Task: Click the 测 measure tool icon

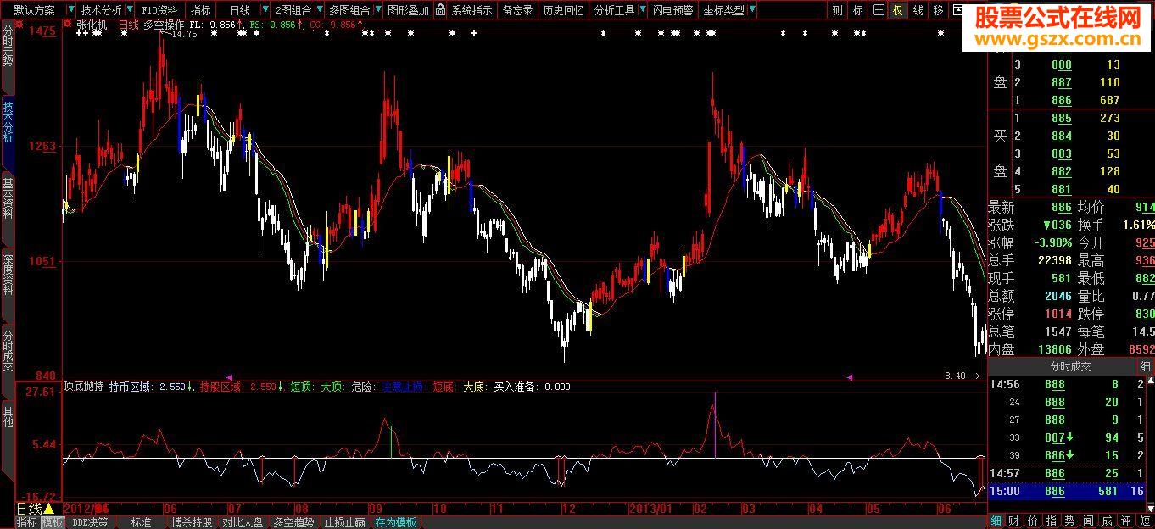Action: coord(838,10)
